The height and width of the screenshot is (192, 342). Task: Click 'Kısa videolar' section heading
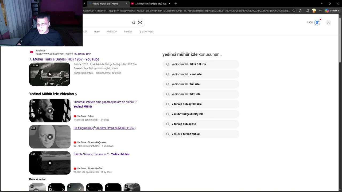[37, 179]
